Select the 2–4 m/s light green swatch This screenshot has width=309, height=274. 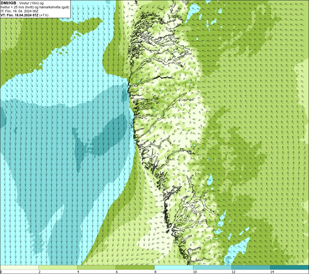[58, 267]
